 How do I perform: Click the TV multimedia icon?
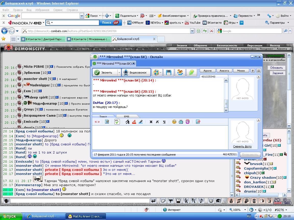click(x=181, y=122)
